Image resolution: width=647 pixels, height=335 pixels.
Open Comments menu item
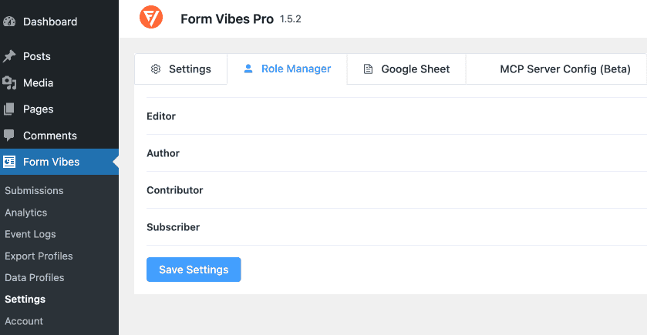pos(59,136)
